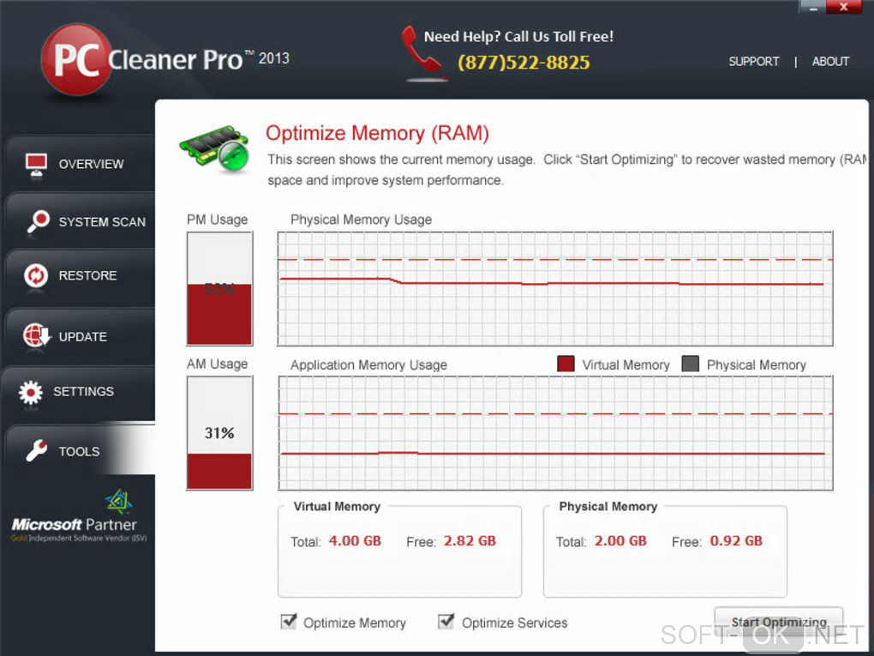Open the UPDATE sidebar section

click(x=79, y=336)
